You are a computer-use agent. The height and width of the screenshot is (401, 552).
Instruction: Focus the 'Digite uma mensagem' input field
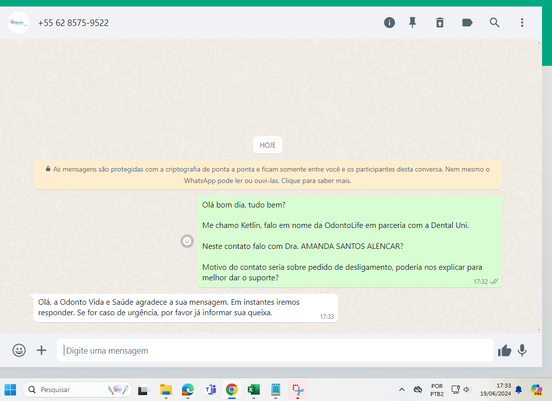pos(275,350)
